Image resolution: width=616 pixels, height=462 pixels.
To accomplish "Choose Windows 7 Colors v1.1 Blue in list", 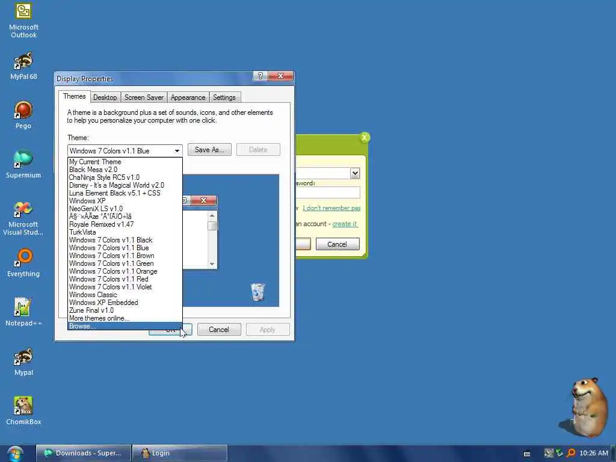I will (125, 248).
